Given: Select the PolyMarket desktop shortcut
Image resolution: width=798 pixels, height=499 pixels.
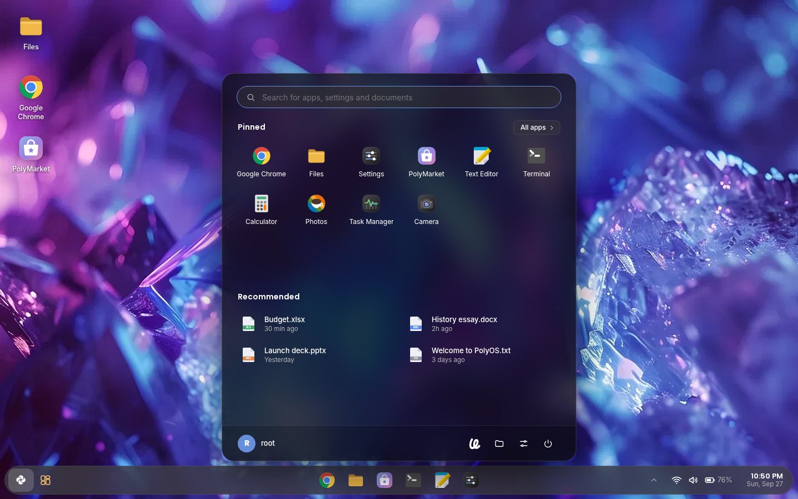Looking at the screenshot, I should [31, 155].
